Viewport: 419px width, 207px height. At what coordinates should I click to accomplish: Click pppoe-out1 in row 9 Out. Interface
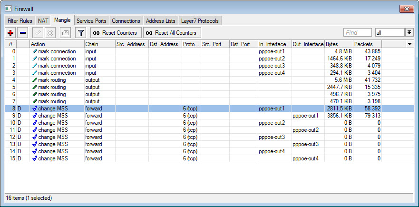(305, 116)
